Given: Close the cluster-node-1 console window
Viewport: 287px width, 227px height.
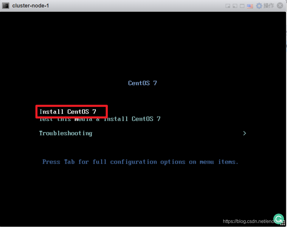Looking at the screenshot, I should [280, 6].
